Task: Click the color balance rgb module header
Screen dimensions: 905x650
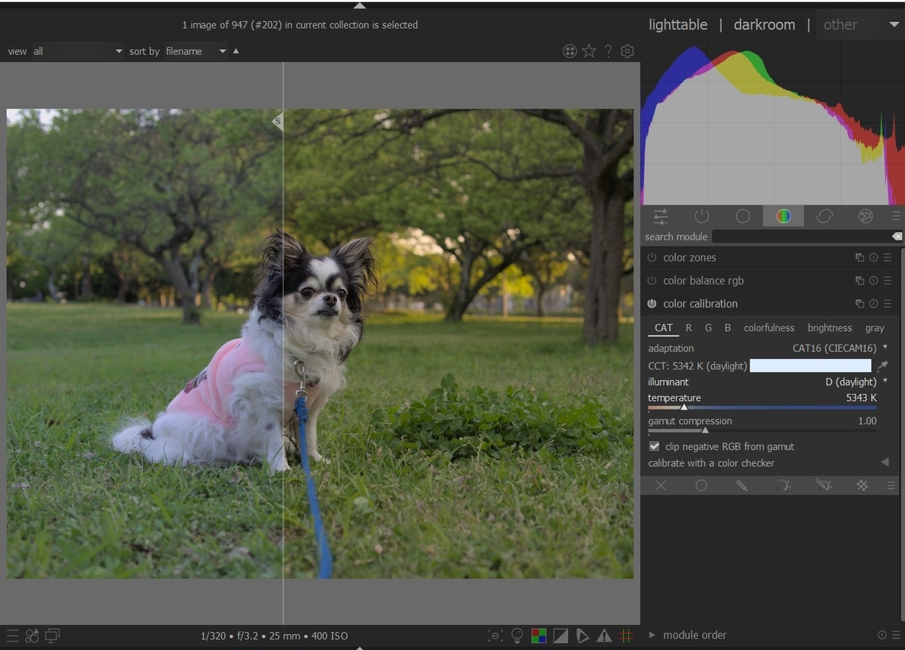Action: 703,281
